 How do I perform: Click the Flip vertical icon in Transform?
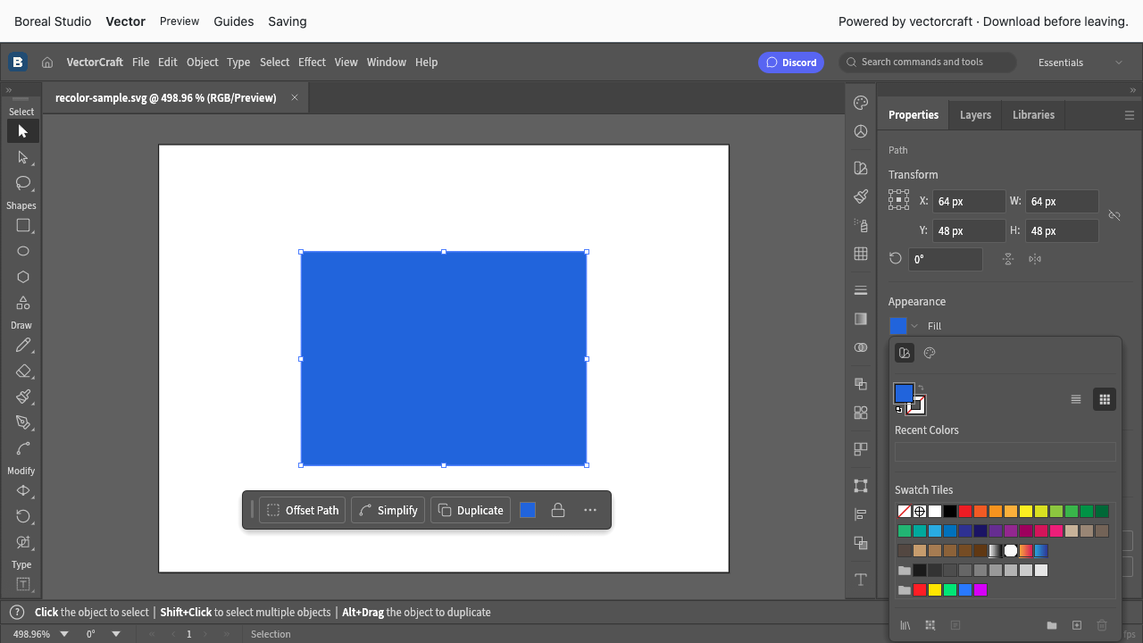click(x=1008, y=259)
